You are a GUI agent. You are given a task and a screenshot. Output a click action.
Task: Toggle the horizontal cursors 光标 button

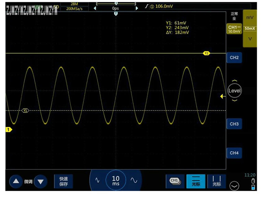(196, 181)
